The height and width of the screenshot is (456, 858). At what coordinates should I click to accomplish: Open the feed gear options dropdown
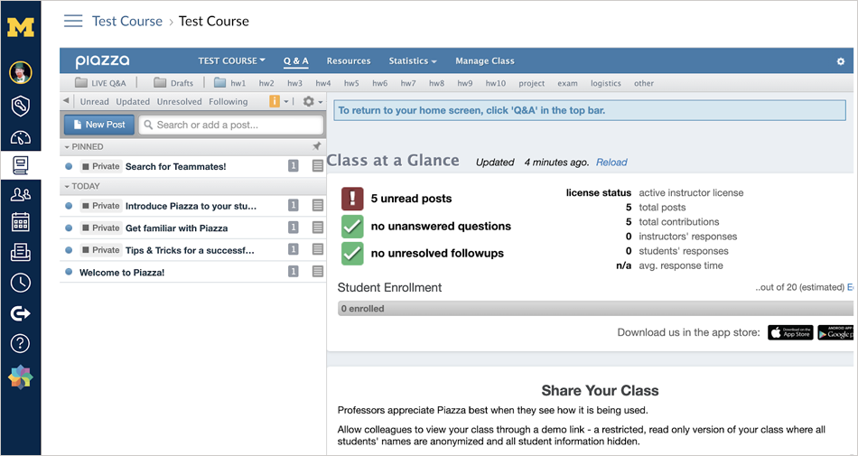click(313, 101)
